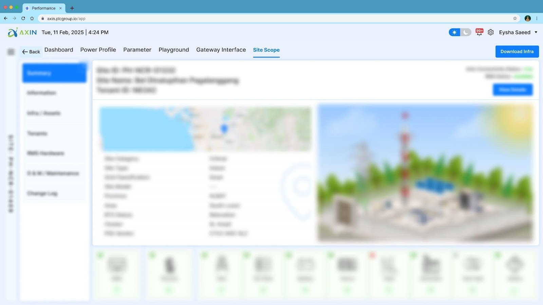Screen dimensions: 543x305
Task: Select the Playground tab
Action: point(174,49)
